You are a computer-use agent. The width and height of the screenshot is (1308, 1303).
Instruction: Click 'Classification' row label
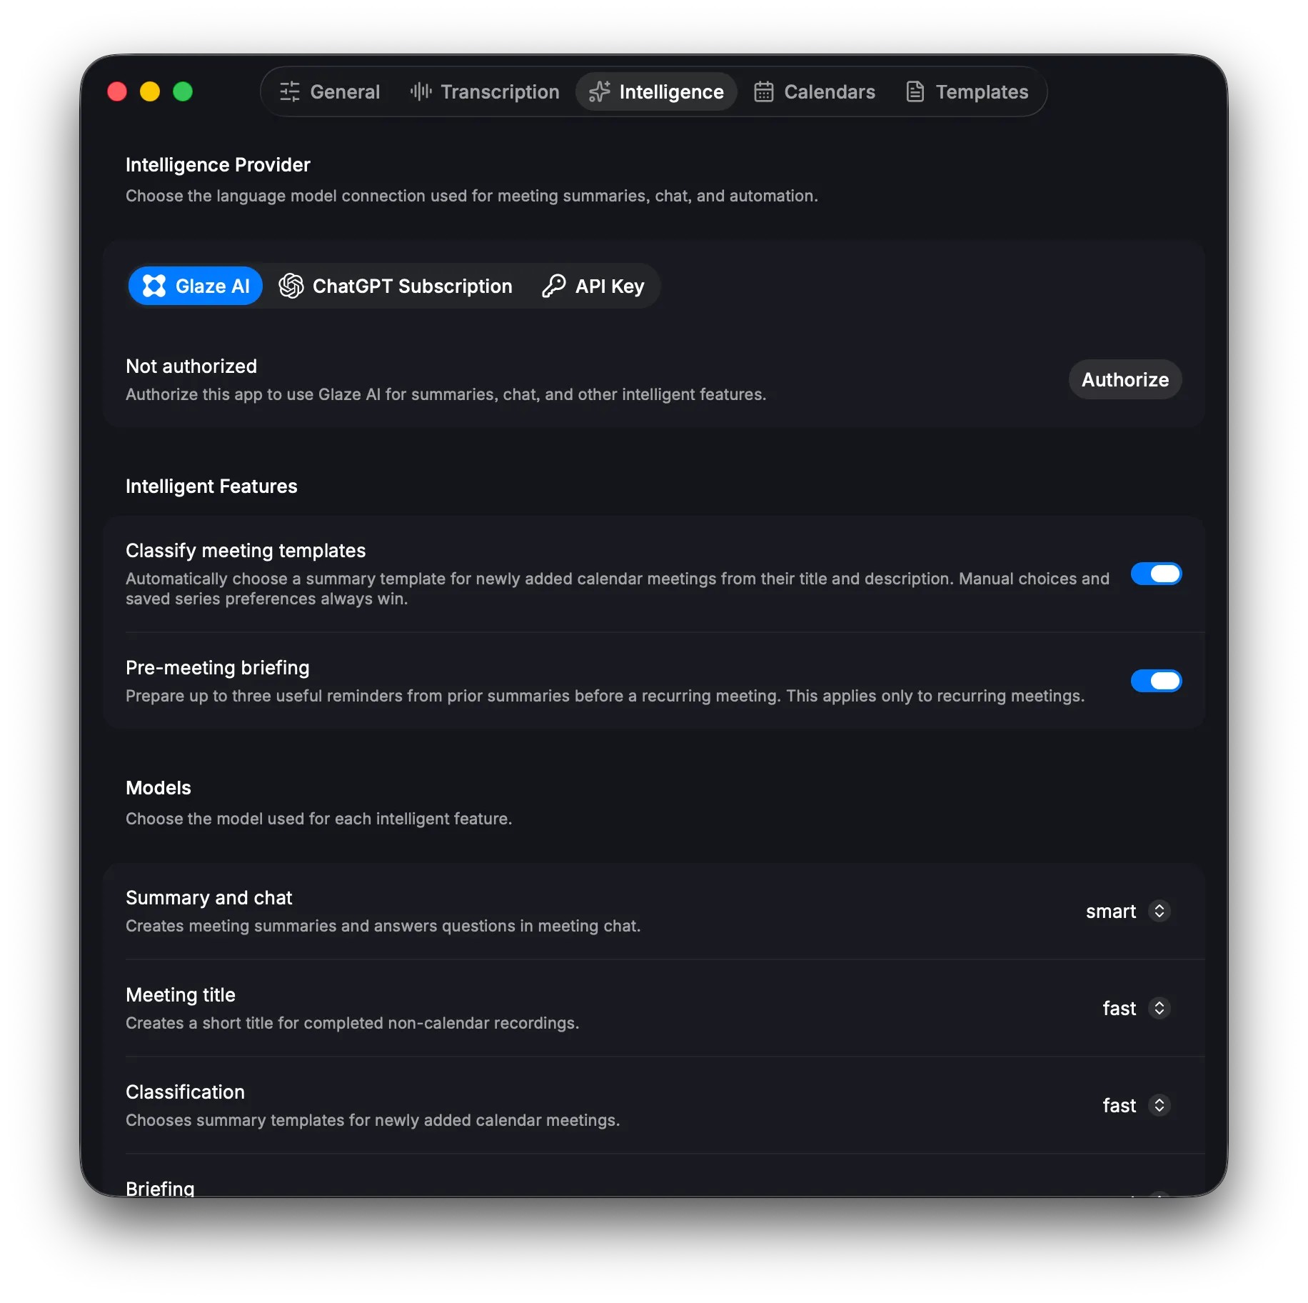click(185, 1092)
